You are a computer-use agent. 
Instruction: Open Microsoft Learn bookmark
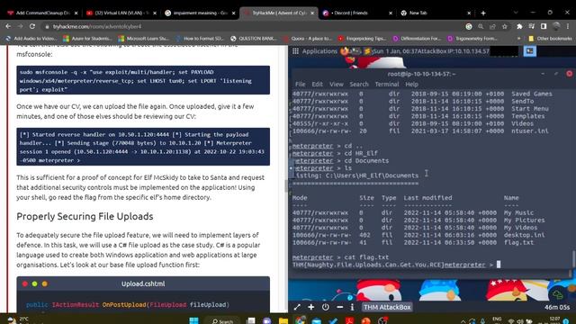(x=144, y=38)
